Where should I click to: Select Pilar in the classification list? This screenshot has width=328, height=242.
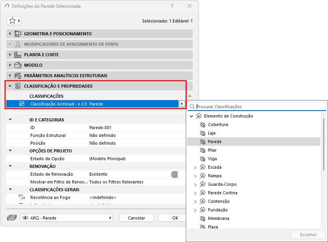(212, 150)
